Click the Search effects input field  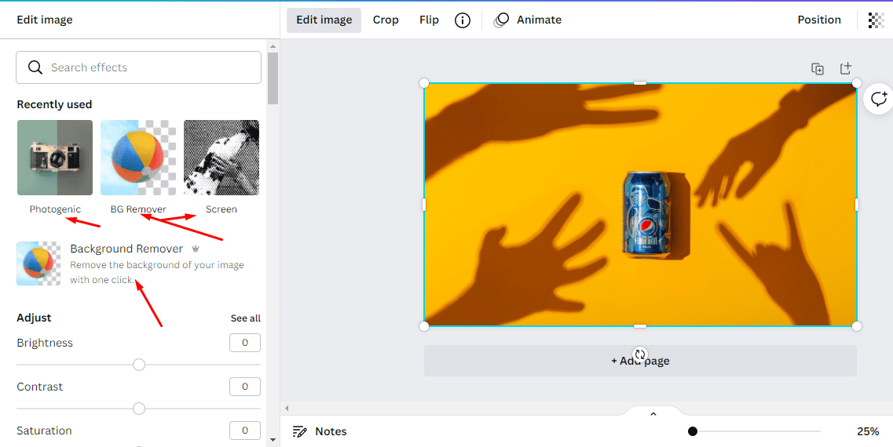[138, 67]
